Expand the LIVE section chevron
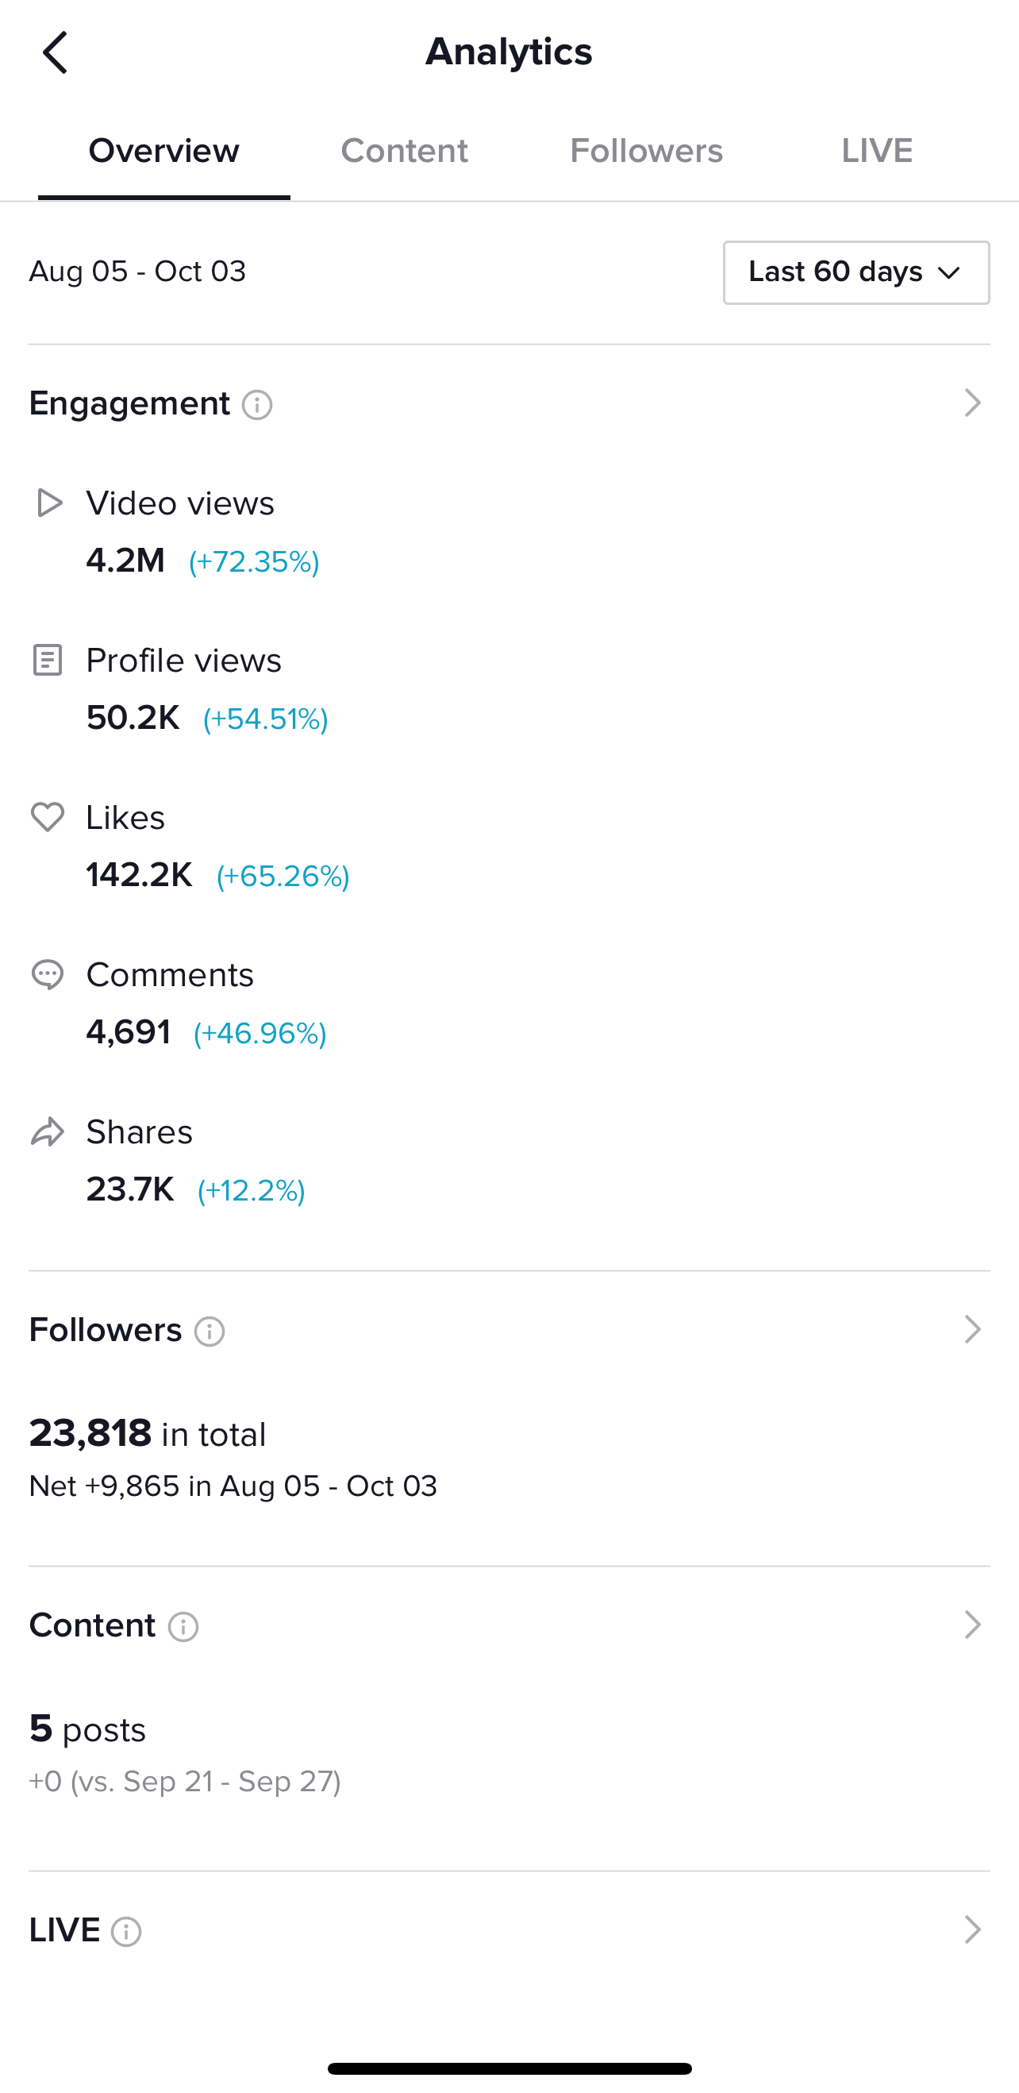The image size is (1019, 2093). pos(972,1929)
